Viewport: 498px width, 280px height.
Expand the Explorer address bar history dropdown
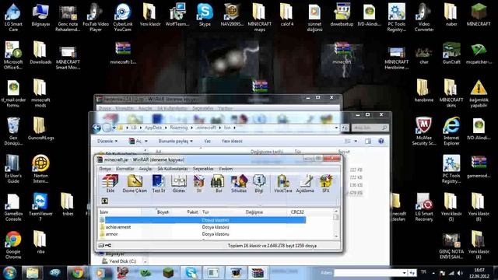(x=336, y=128)
